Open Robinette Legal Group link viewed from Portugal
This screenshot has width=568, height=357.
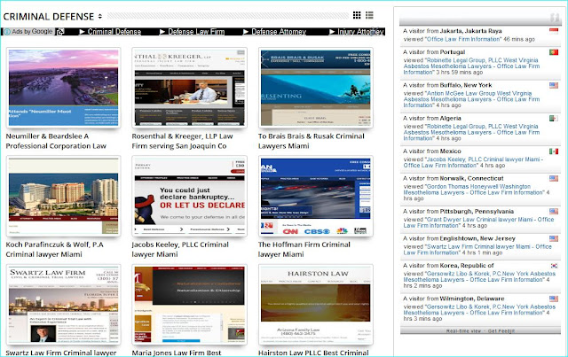(x=471, y=66)
